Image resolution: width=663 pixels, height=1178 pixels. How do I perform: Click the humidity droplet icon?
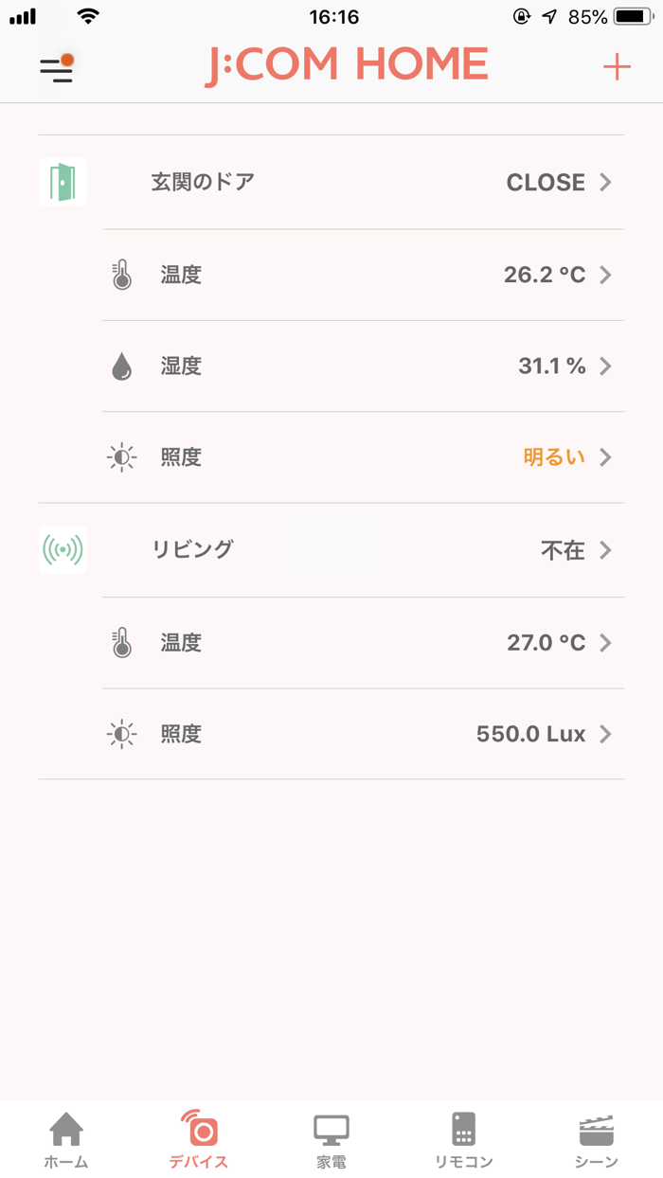coord(121,366)
